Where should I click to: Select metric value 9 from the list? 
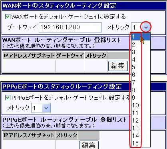click(x=141, y=98)
